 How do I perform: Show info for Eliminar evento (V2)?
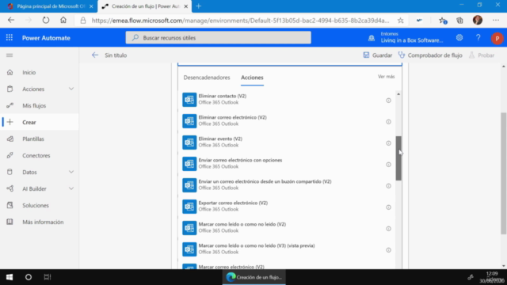point(388,143)
